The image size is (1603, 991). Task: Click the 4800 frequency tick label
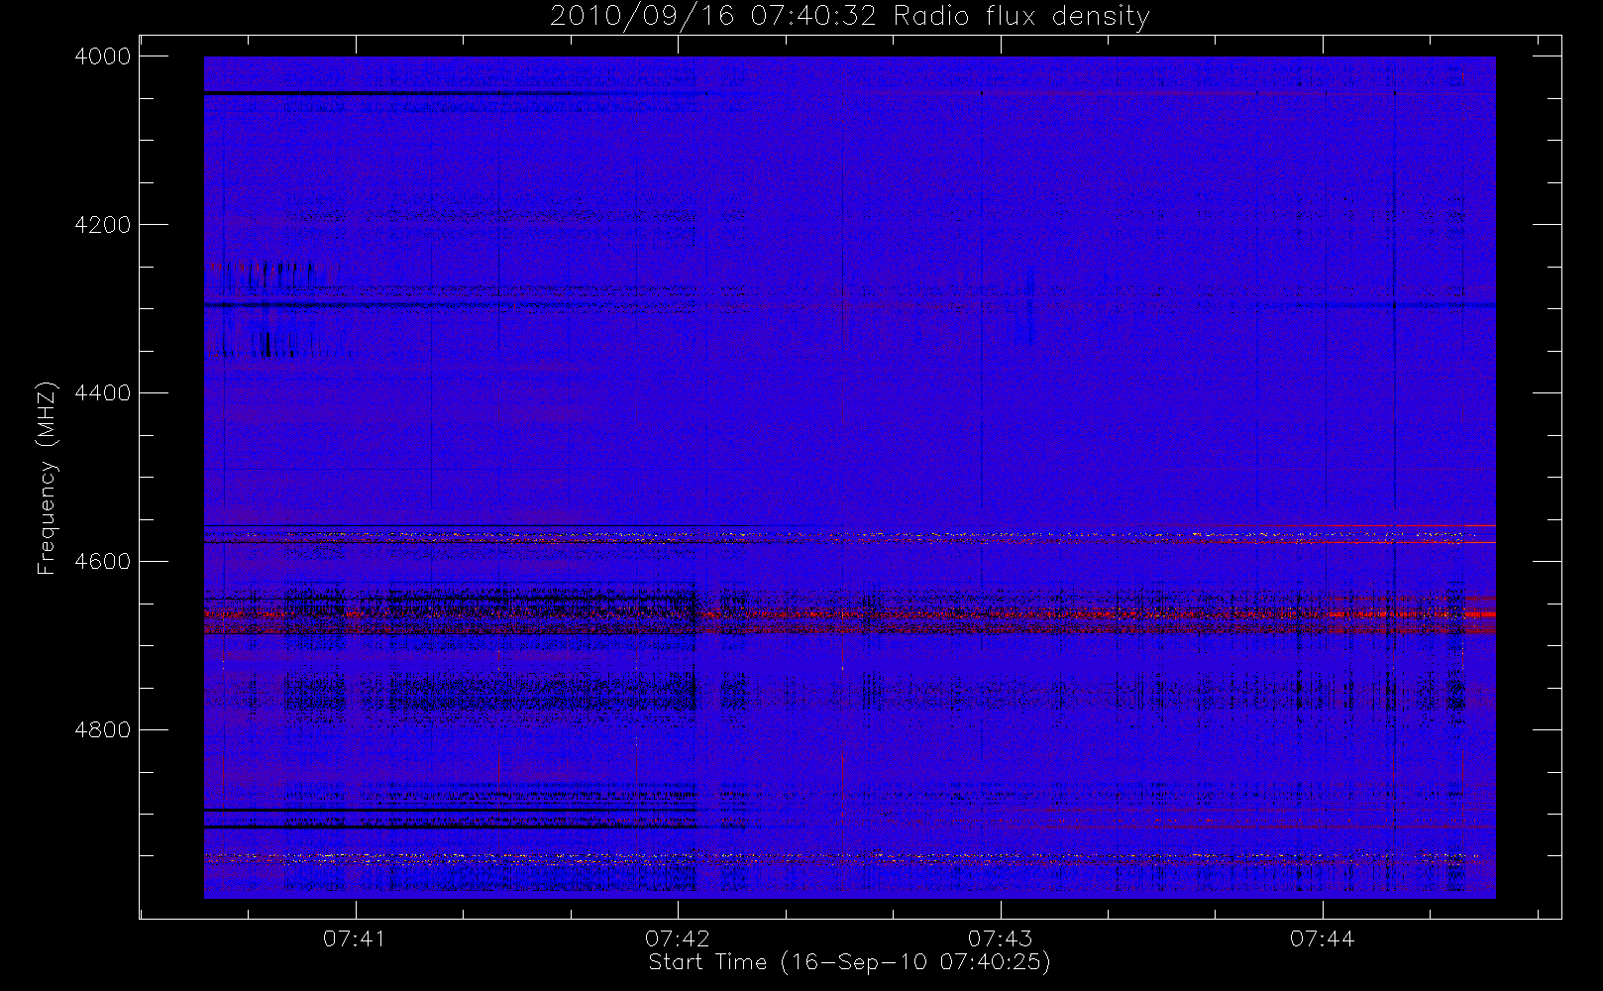(x=103, y=730)
